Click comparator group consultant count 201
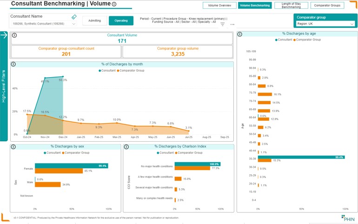The width and height of the screenshot is (358, 224). (66, 54)
